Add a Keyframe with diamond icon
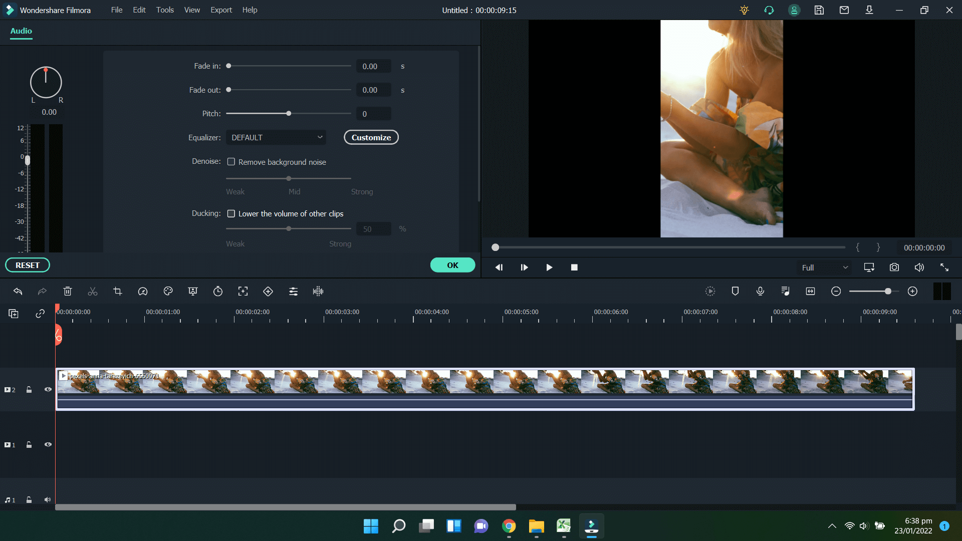 pos(268,291)
